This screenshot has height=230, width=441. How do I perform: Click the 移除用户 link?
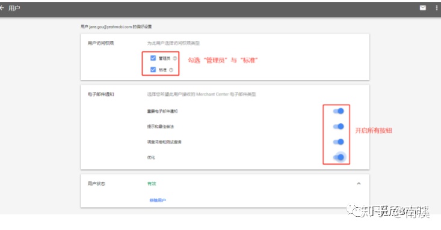tap(158, 200)
